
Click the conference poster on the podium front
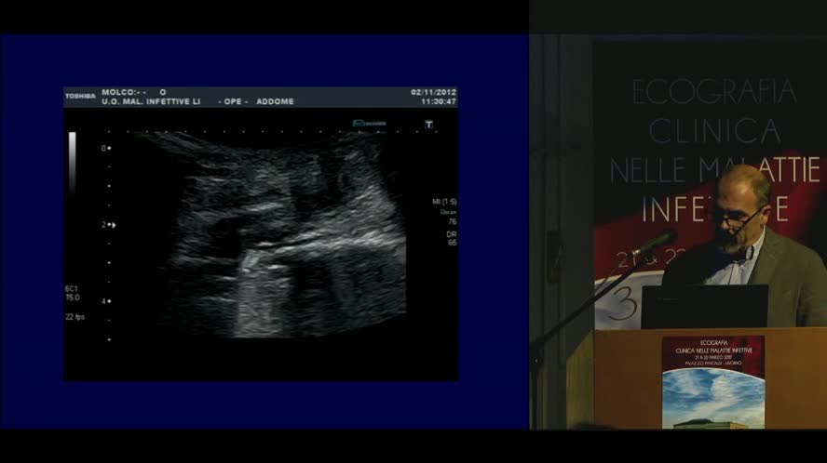pyautogui.click(x=712, y=381)
